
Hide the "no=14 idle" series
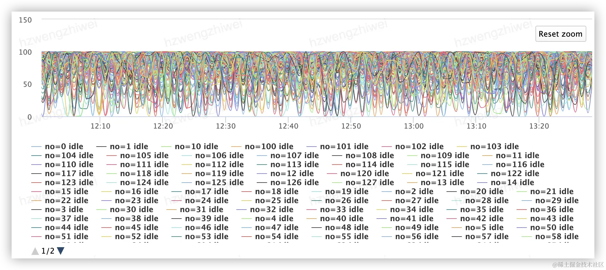click(505, 183)
